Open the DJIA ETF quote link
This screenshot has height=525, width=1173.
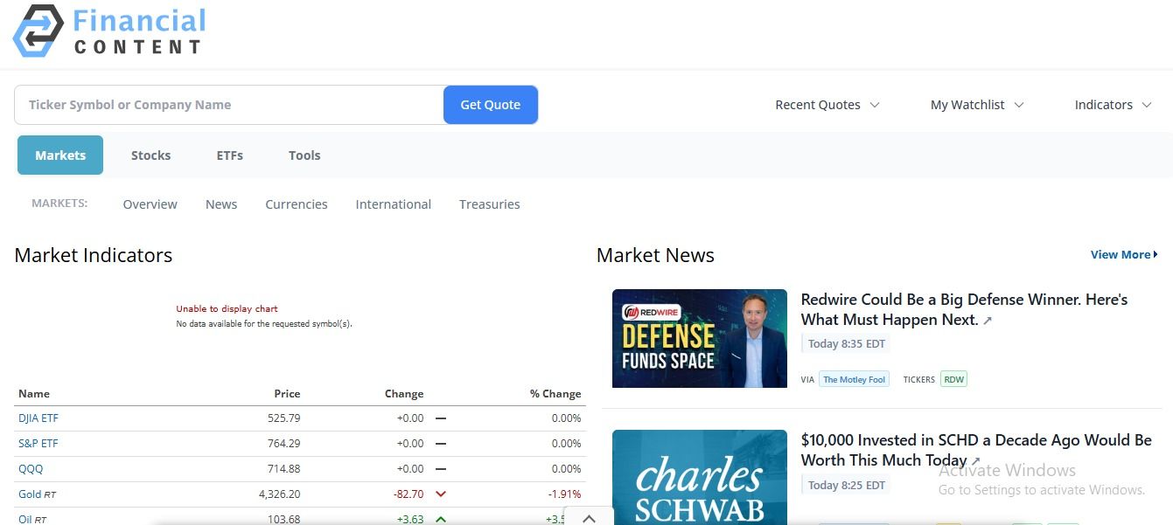pos(38,418)
